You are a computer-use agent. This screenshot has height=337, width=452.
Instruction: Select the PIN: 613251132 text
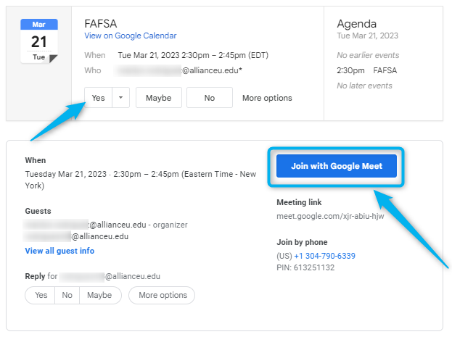coord(305,267)
